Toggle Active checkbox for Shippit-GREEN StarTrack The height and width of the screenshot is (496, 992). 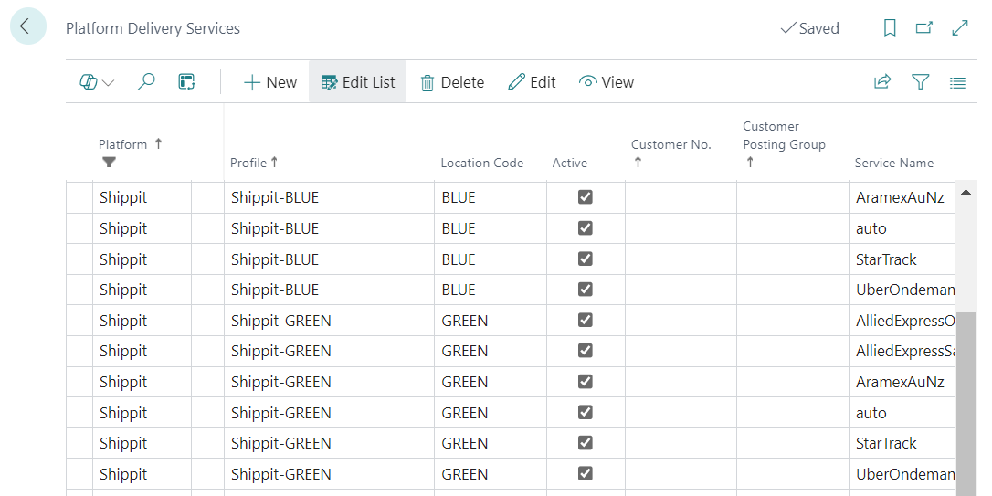pyautogui.click(x=586, y=443)
